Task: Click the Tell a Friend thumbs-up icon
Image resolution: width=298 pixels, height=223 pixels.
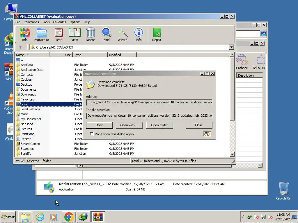Action: [259, 62]
